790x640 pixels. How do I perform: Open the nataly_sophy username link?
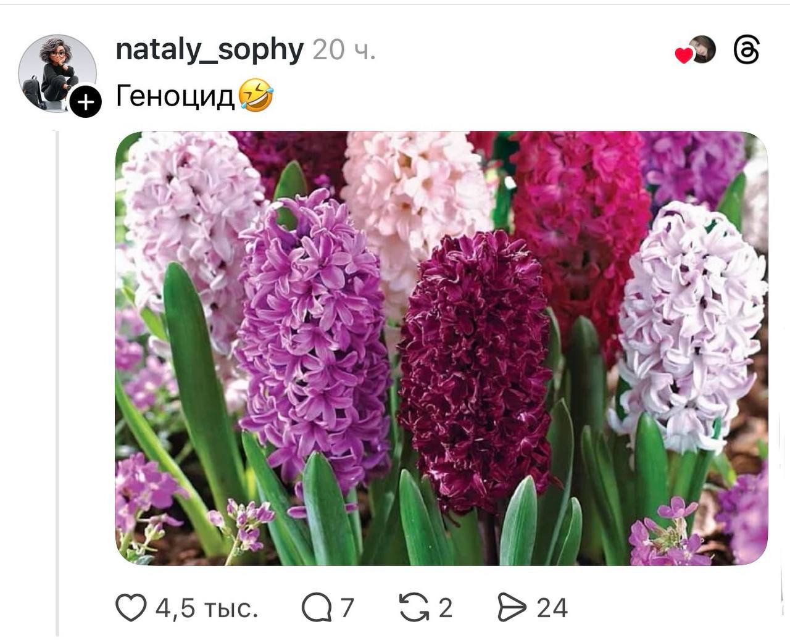tap(209, 49)
